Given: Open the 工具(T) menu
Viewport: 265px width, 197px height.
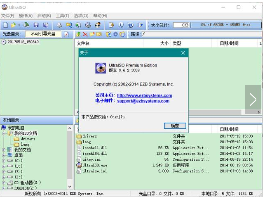Looking at the screenshot, I should pyautogui.click(x=63, y=16).
